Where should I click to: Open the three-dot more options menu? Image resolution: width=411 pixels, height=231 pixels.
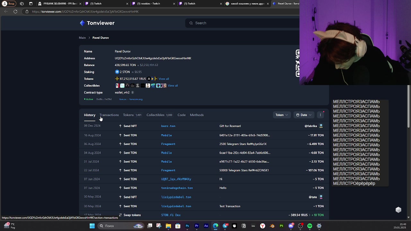pos(320,115)
